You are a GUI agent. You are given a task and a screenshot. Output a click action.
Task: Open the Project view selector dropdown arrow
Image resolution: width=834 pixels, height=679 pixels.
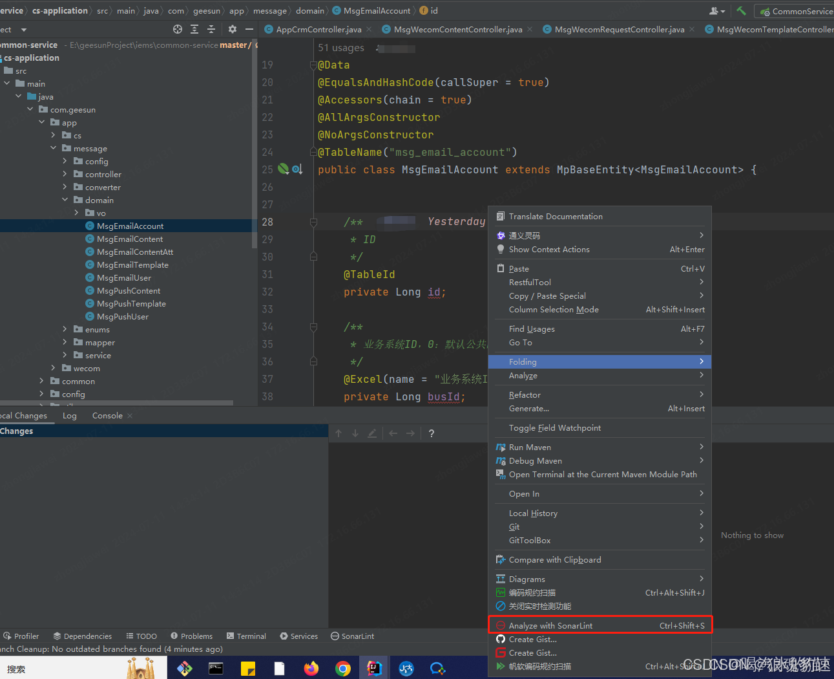[x=24, y=30]
